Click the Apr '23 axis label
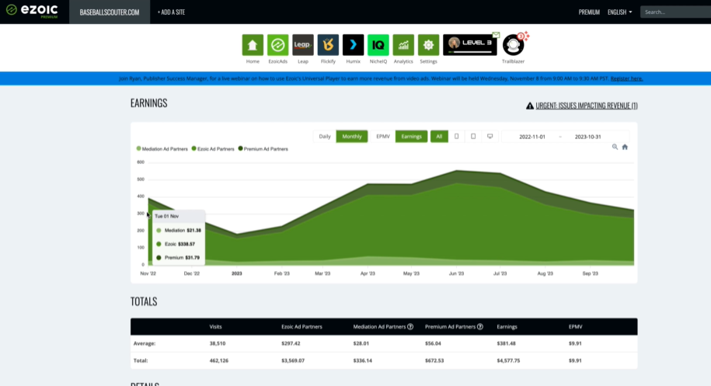Screen dimensions: 711x386 pos(368,273)
